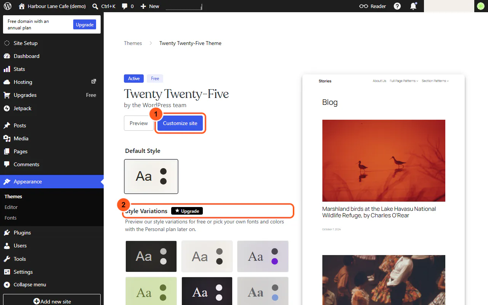Open Media in sidebar
The image size is (488, 305).
click(x=52, y=138)
